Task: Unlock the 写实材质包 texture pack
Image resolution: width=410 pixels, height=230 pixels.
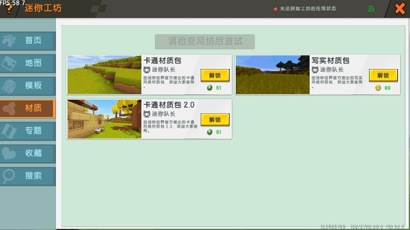Action: coord(383,75)
